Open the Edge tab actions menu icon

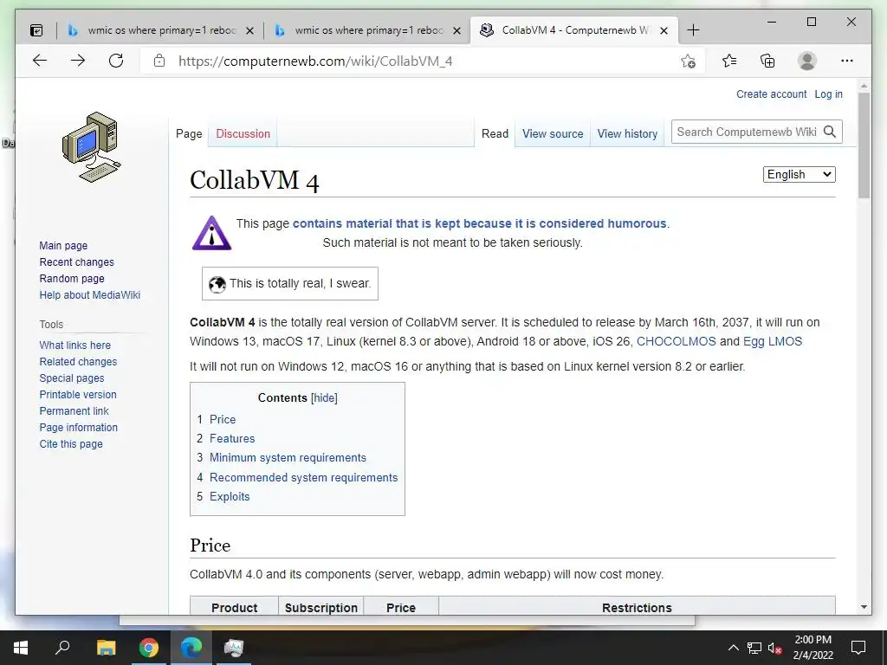[36, 30]
